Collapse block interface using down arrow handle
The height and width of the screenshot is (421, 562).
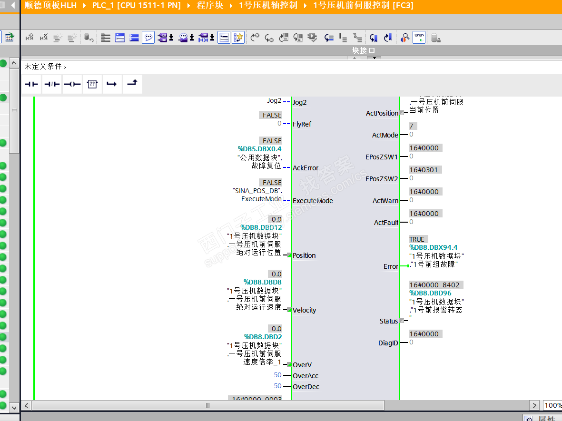(x=374, y=58)
